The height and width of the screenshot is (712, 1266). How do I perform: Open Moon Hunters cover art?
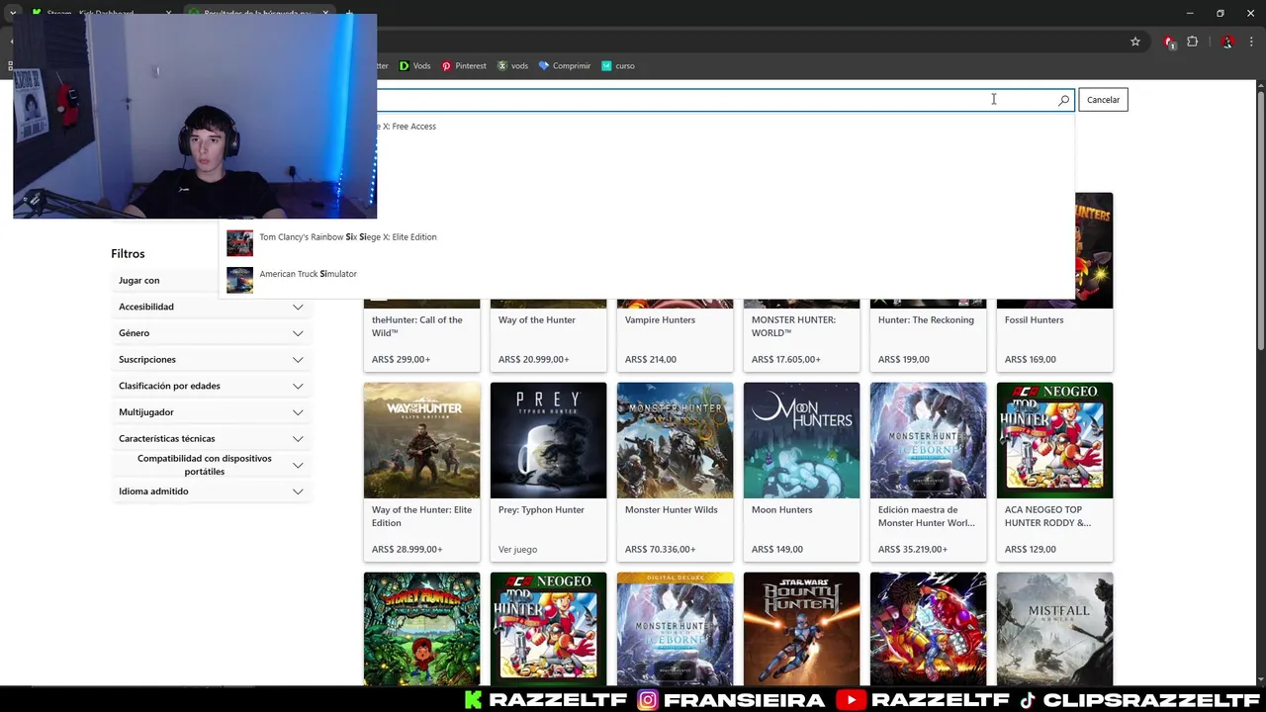point(801,440)
